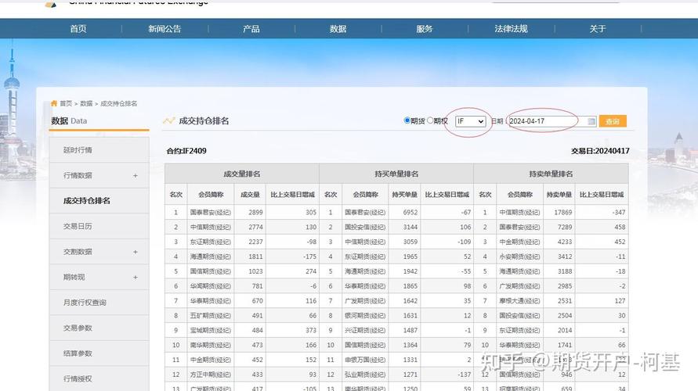This screenshot has height=391, width=698.
Task: Go to 延时行情 in the sidebar
Action: pyautogui.click(x=99, y=150)
